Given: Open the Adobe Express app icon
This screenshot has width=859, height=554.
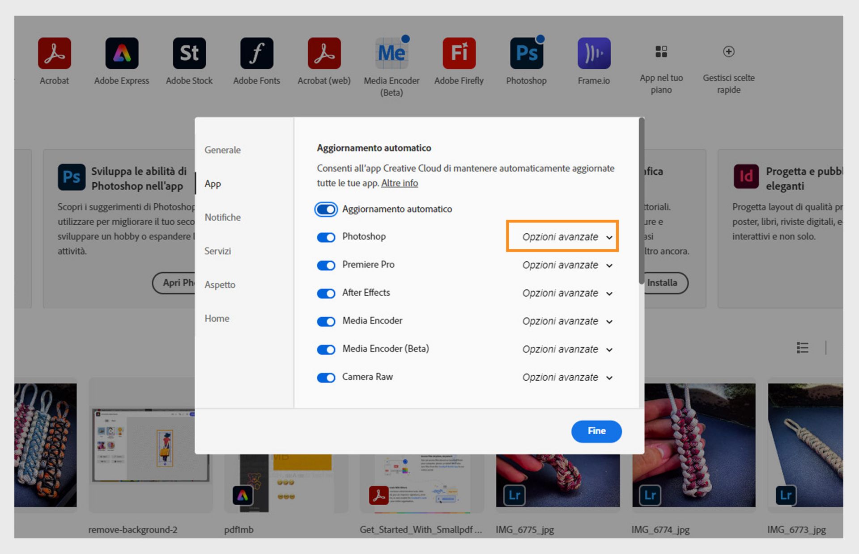Looking at the screenshot, I should pyautogui.click(x=122, y=54).
